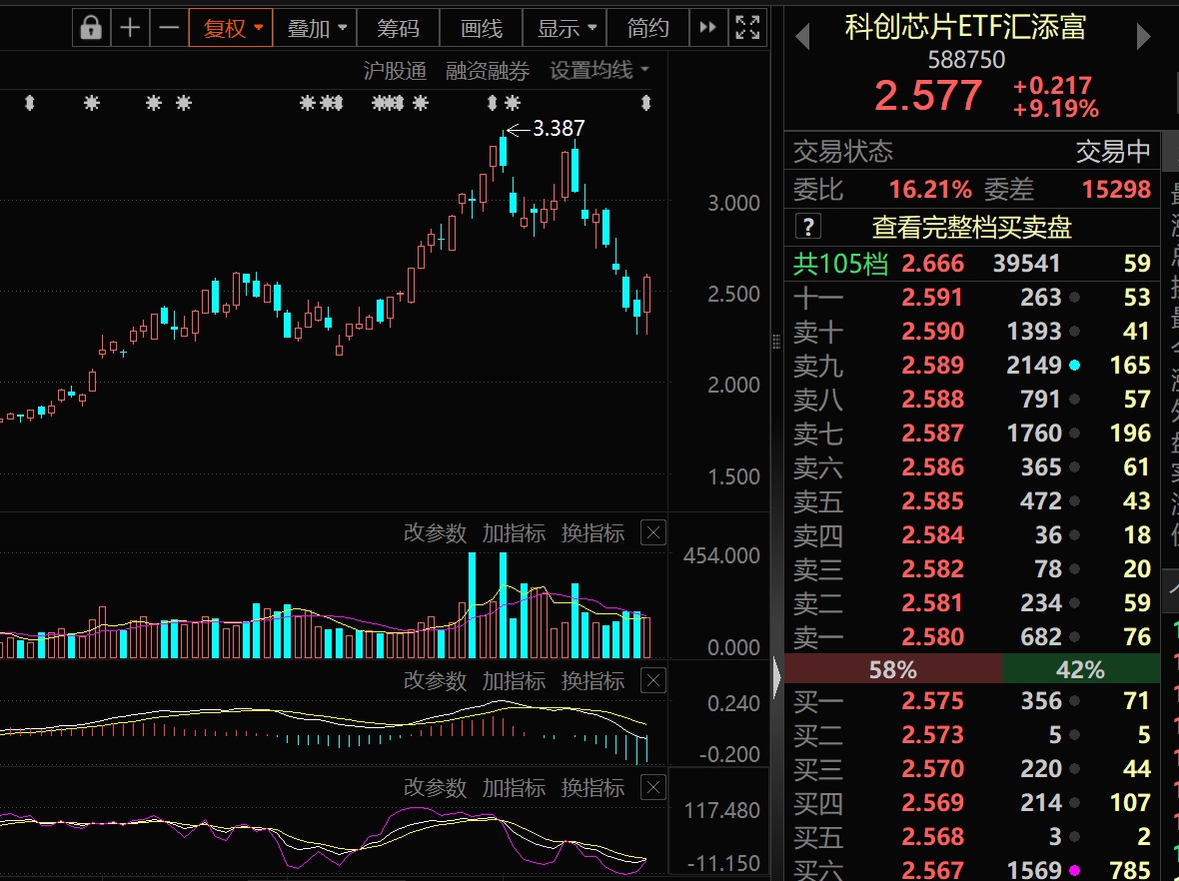Close the volume indicator panel

point(653,533)
